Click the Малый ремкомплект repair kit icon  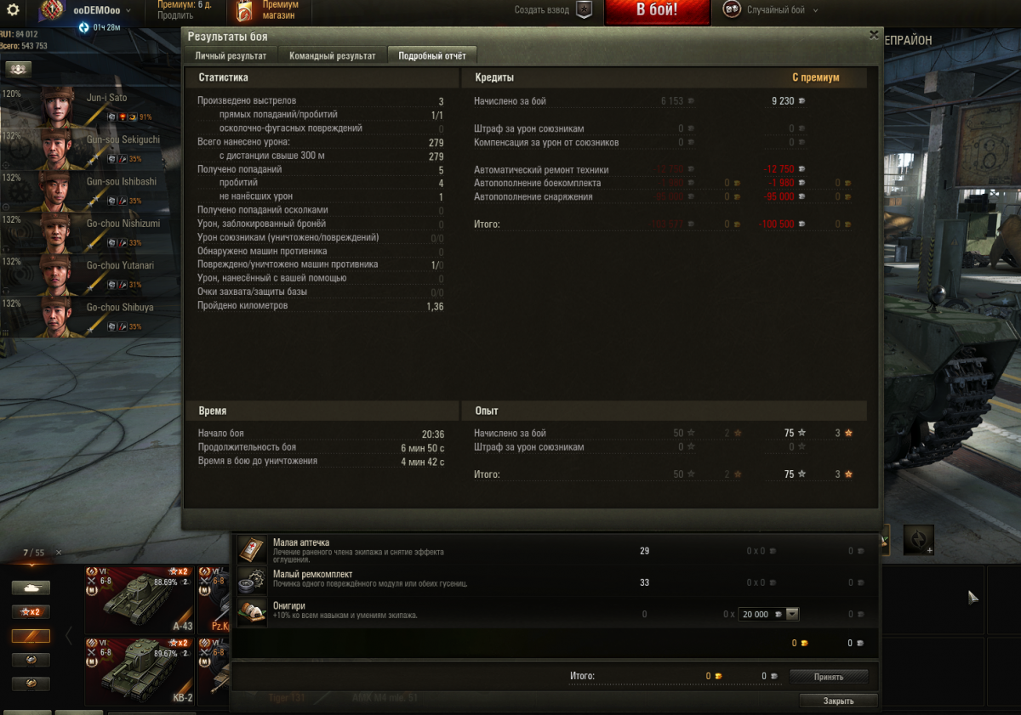pos(253,582)
